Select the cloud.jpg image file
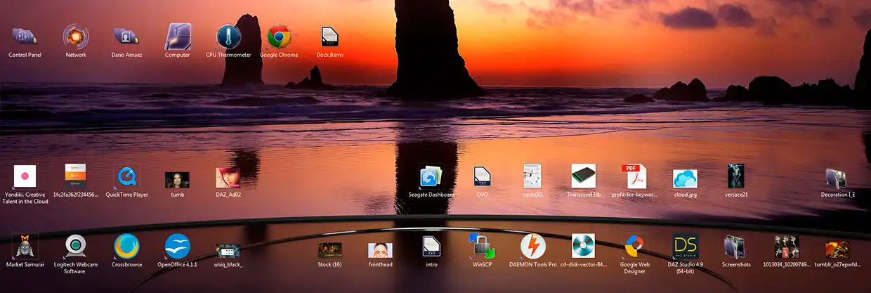 point(685,178)
